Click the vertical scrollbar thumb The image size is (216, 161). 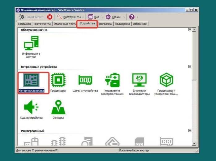(x=194, y=56)
